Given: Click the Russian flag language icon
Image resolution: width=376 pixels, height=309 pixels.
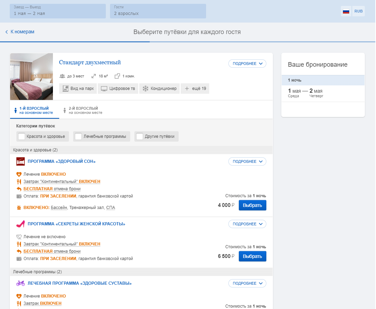Looking at the screenshot, I should click(x=346, y=11).
